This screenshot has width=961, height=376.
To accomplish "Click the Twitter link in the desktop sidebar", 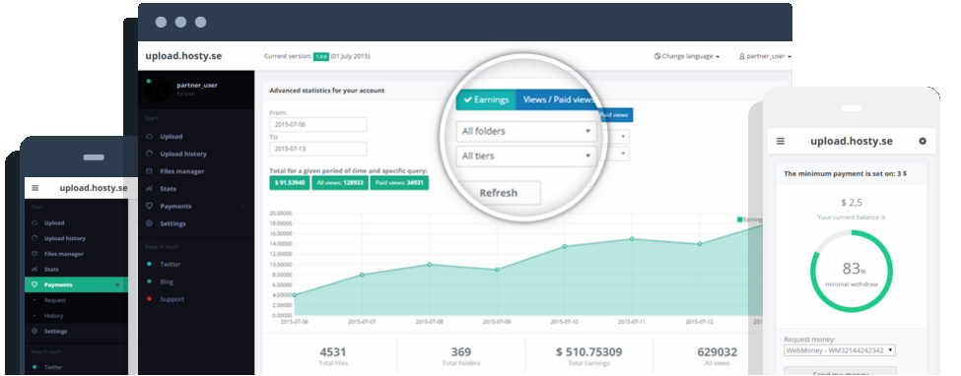I will [170, 265].
